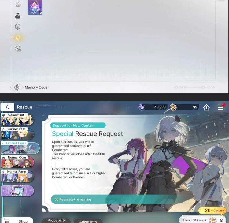Click the three-dots icon above the banner card
This screenshot has height=223, width=229.
tap(43, 115)
